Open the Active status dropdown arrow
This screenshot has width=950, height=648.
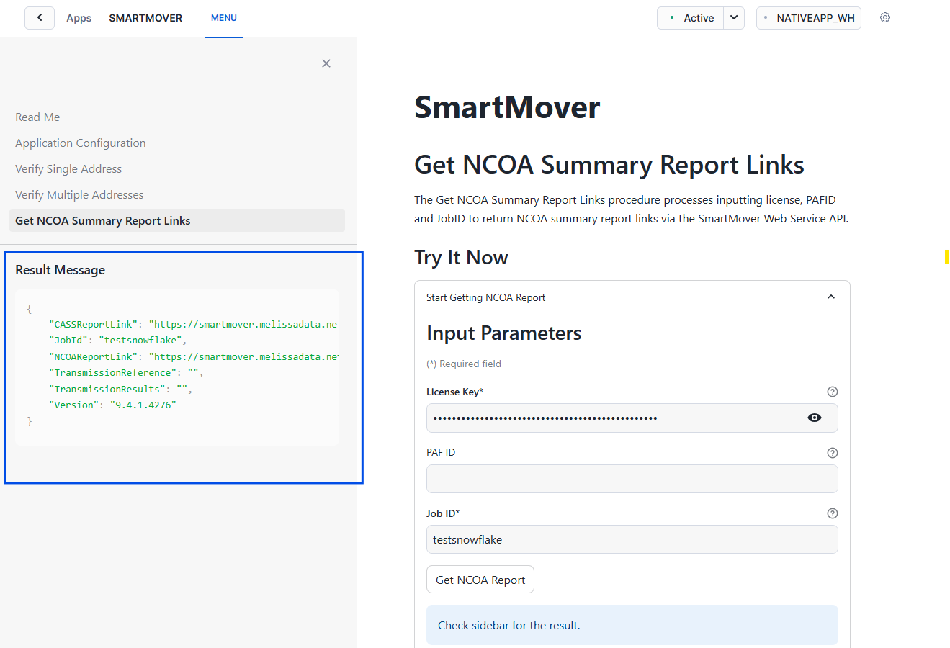pyautogui.click(x=734, y=18)
